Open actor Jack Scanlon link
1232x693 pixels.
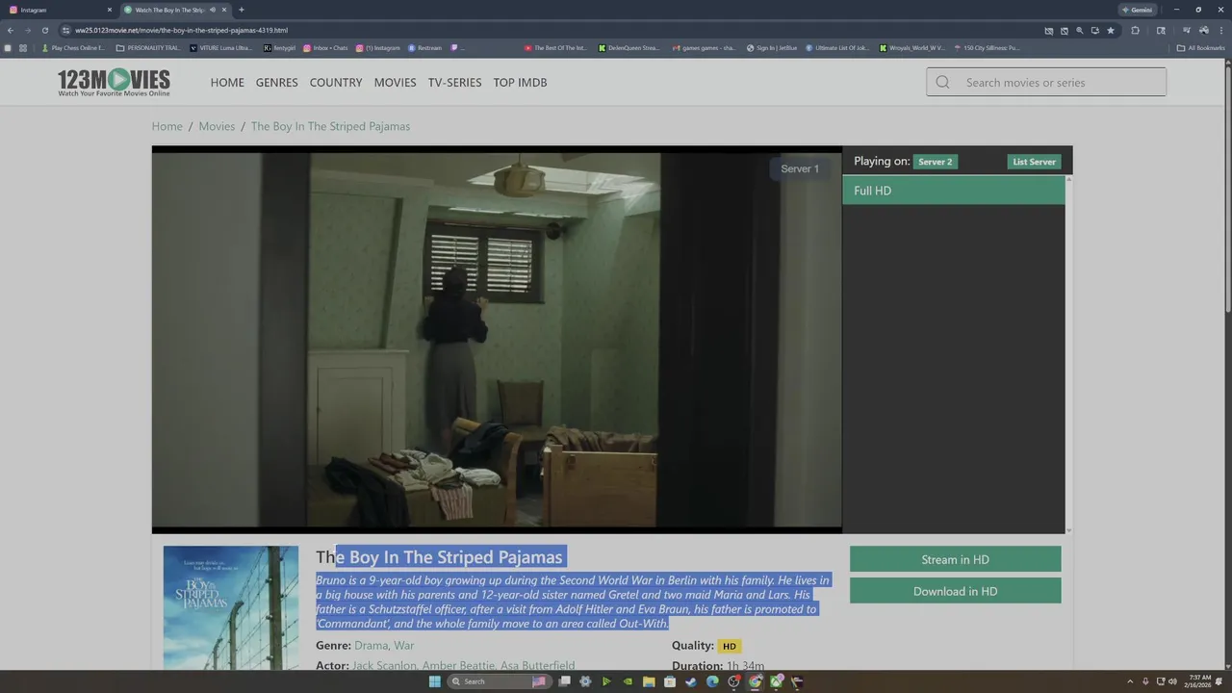pyautogui.click(x=384, y=666)
